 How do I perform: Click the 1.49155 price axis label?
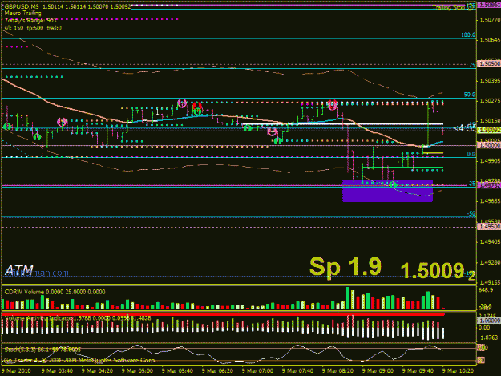(x=490, y=282)
